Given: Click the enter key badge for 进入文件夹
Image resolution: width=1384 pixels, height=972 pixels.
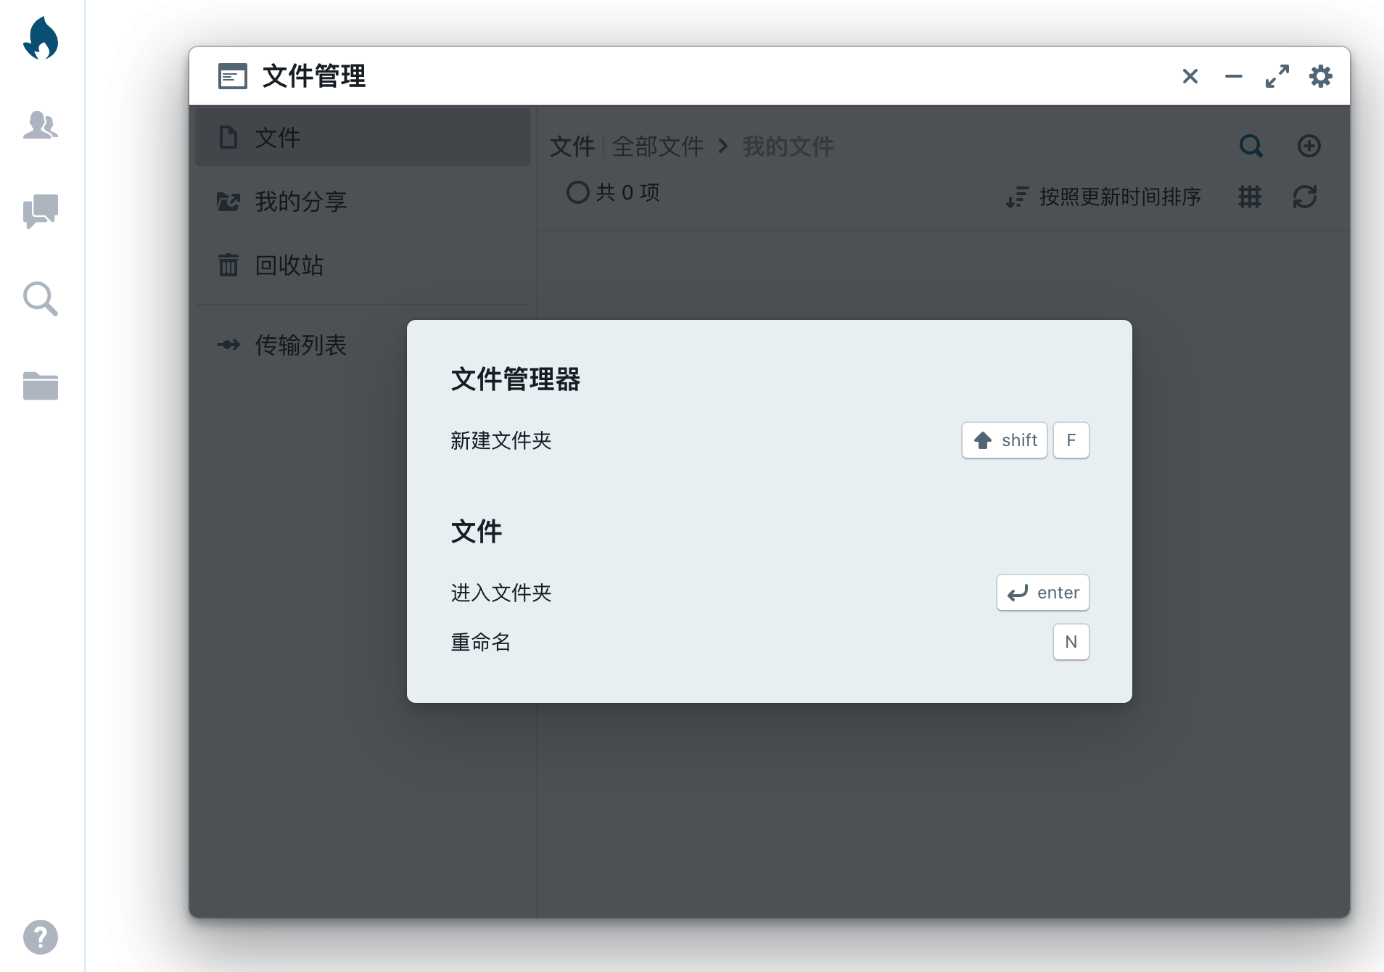Looking at the screenshot, I should point(1042,592).
